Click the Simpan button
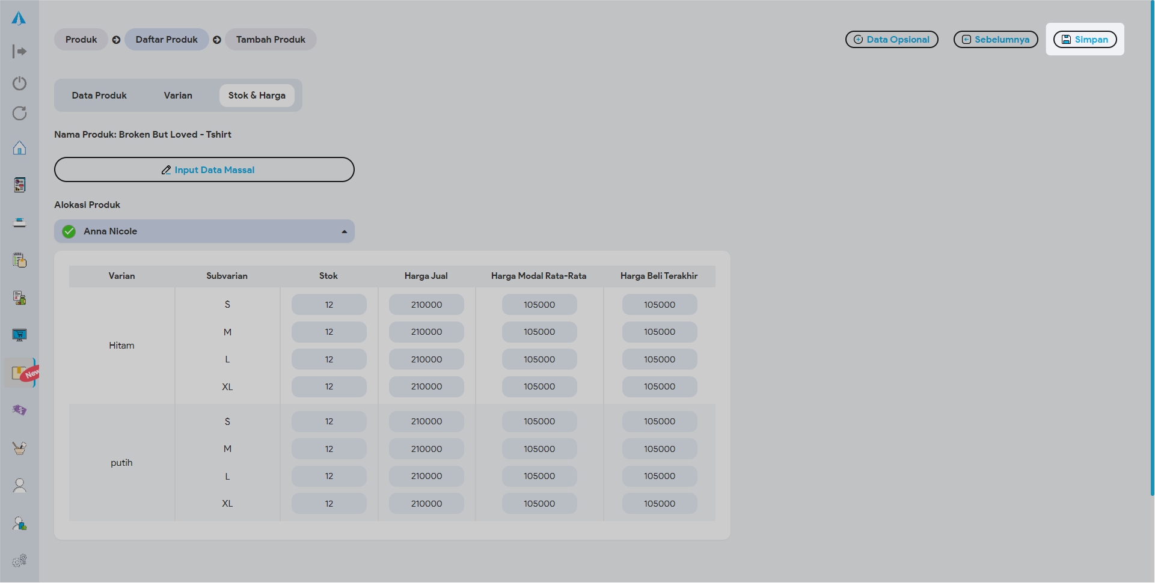Image resolution: width=1155 pixels, height=583 pixels. click(1085, 40)
